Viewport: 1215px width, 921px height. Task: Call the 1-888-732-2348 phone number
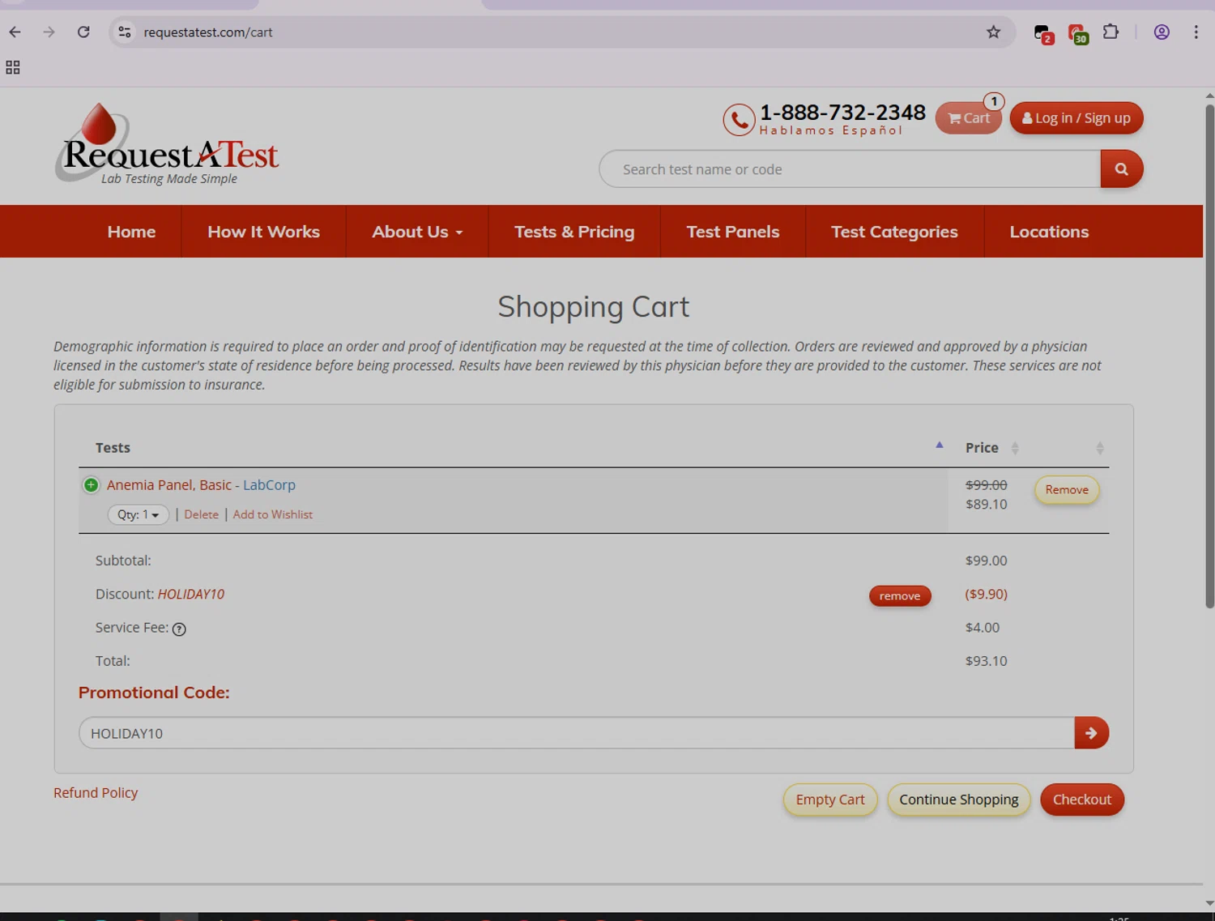tap(842, 113)
